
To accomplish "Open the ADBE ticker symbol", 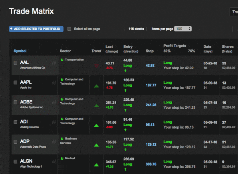I will [26, 102].
